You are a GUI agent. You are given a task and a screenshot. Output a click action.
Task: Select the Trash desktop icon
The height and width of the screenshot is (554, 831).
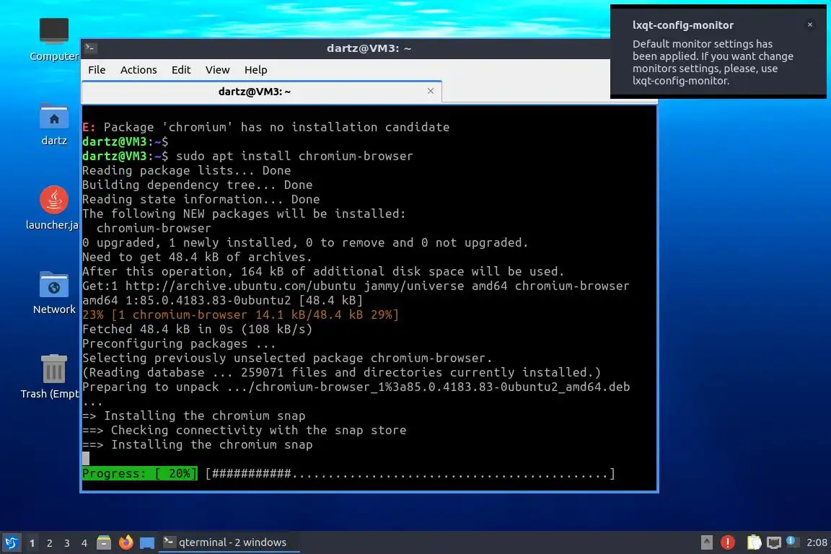51,377
